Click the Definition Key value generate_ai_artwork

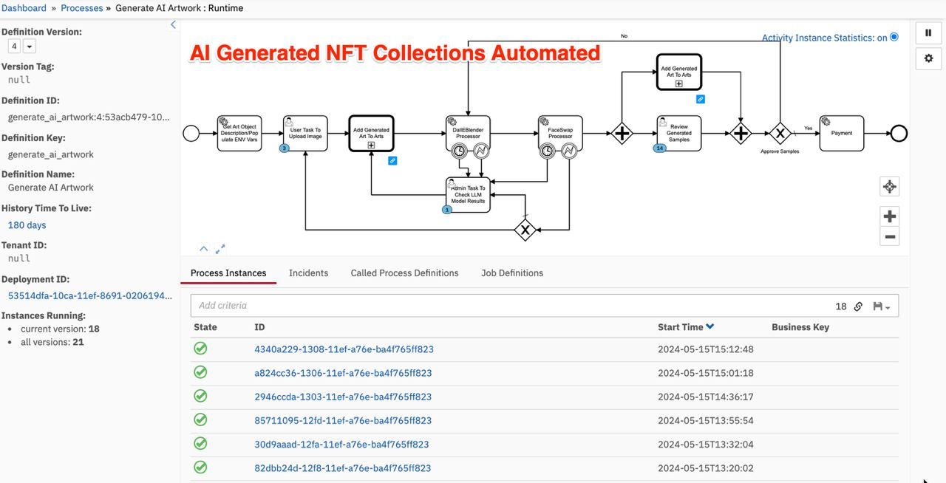51,154
